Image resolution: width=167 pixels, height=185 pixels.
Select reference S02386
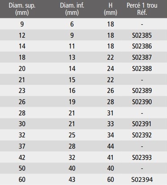(x=142, y=46)
